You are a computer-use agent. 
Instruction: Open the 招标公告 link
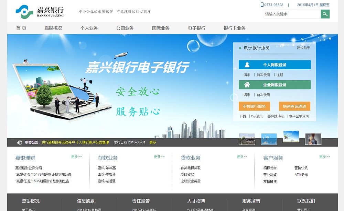[x=270, y=168]
